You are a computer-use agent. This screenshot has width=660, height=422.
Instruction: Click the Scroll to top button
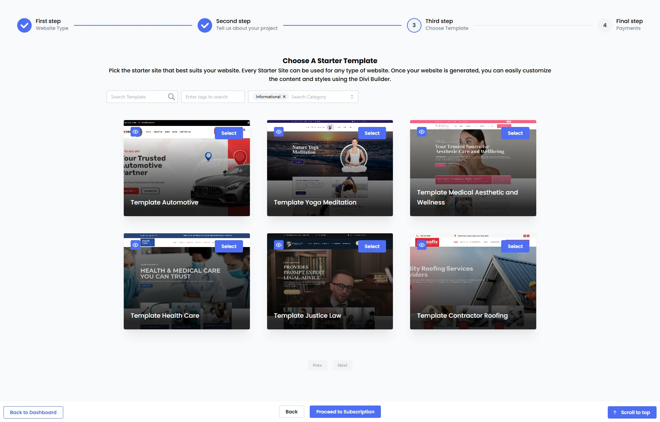tap(632, 412)
